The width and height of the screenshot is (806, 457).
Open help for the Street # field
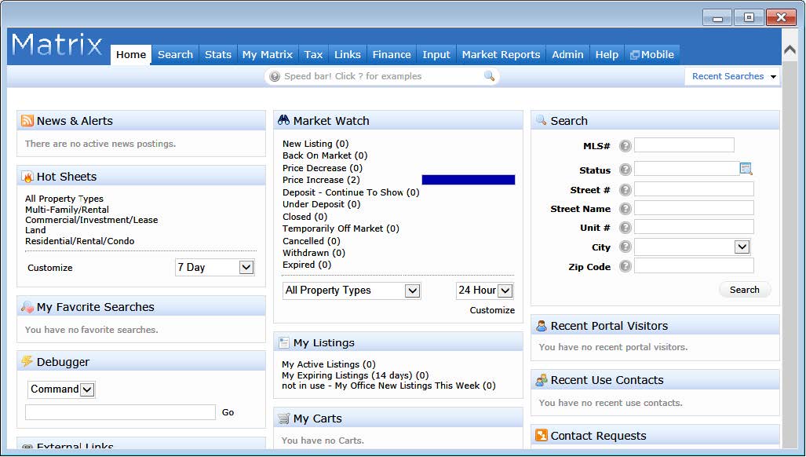click(625, 190)
